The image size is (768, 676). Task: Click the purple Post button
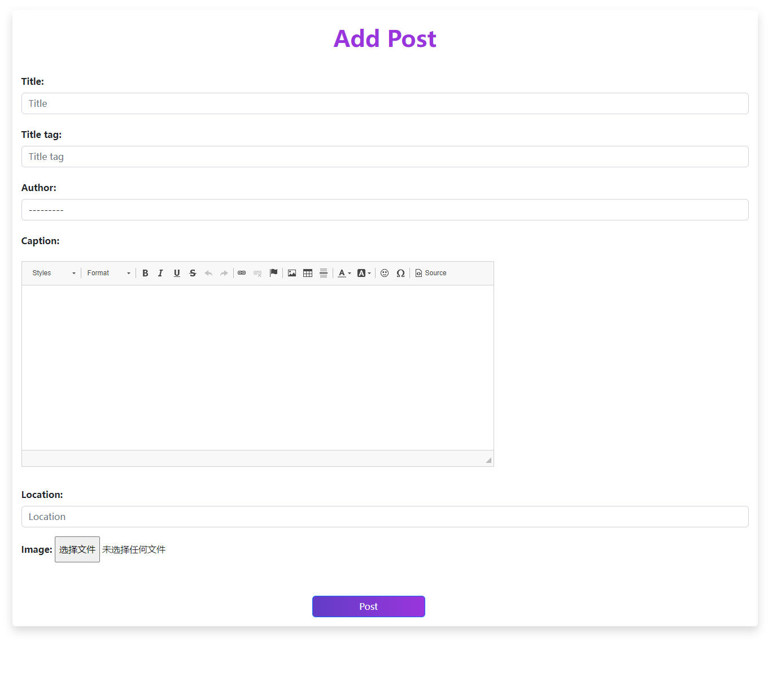tap(368, 606)
